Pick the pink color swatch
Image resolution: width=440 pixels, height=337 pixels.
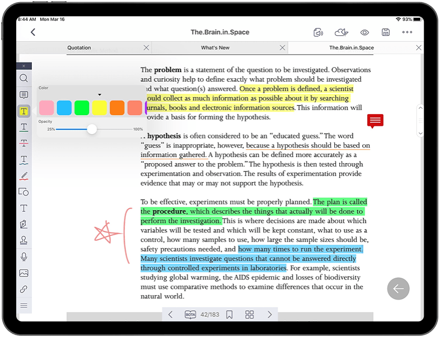46,108
